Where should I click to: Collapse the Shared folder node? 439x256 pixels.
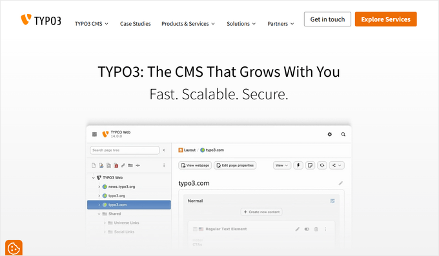click(99, 213)
